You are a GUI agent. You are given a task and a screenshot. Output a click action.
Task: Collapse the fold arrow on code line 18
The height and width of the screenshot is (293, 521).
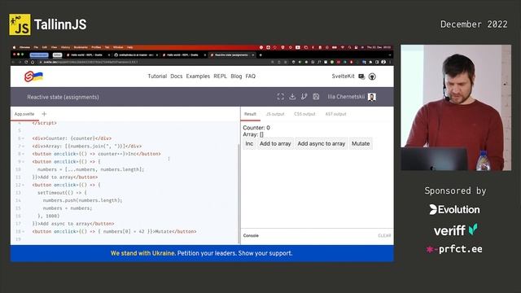point(24,231)
